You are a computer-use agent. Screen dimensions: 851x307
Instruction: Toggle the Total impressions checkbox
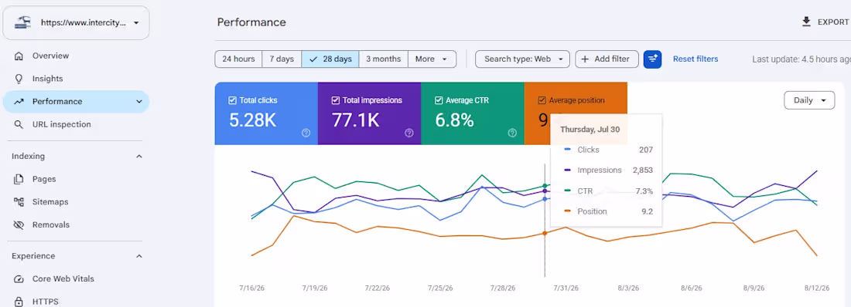pos(336,100)
